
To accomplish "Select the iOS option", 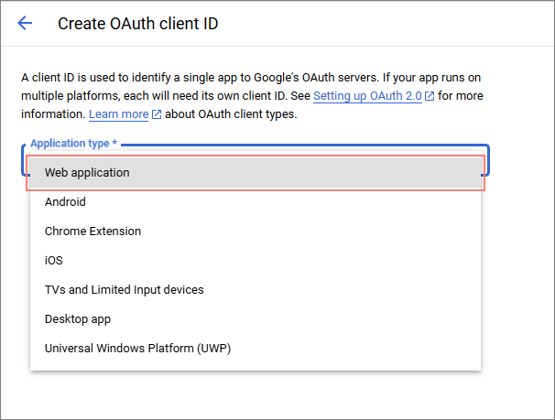I will (54, 260).
